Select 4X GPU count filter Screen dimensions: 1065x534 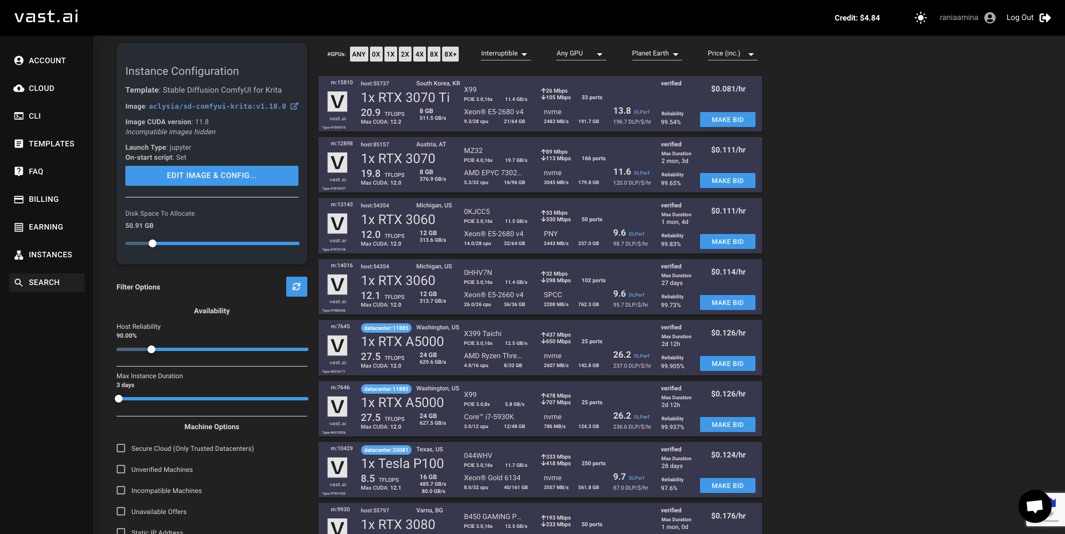tap(419, 54)
